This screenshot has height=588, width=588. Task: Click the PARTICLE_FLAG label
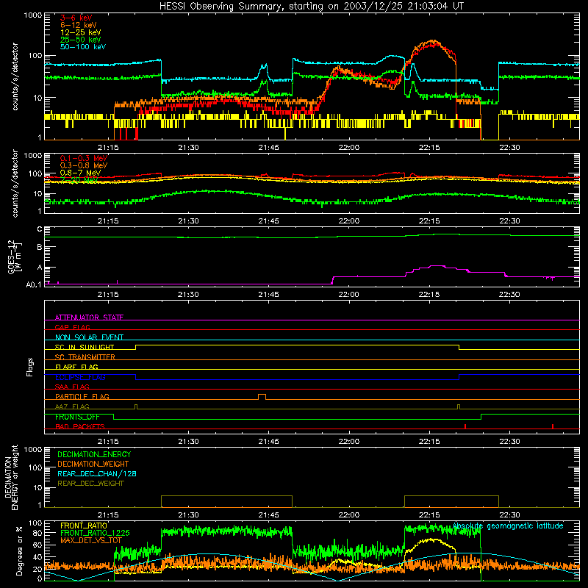click(x=82, y=396)
